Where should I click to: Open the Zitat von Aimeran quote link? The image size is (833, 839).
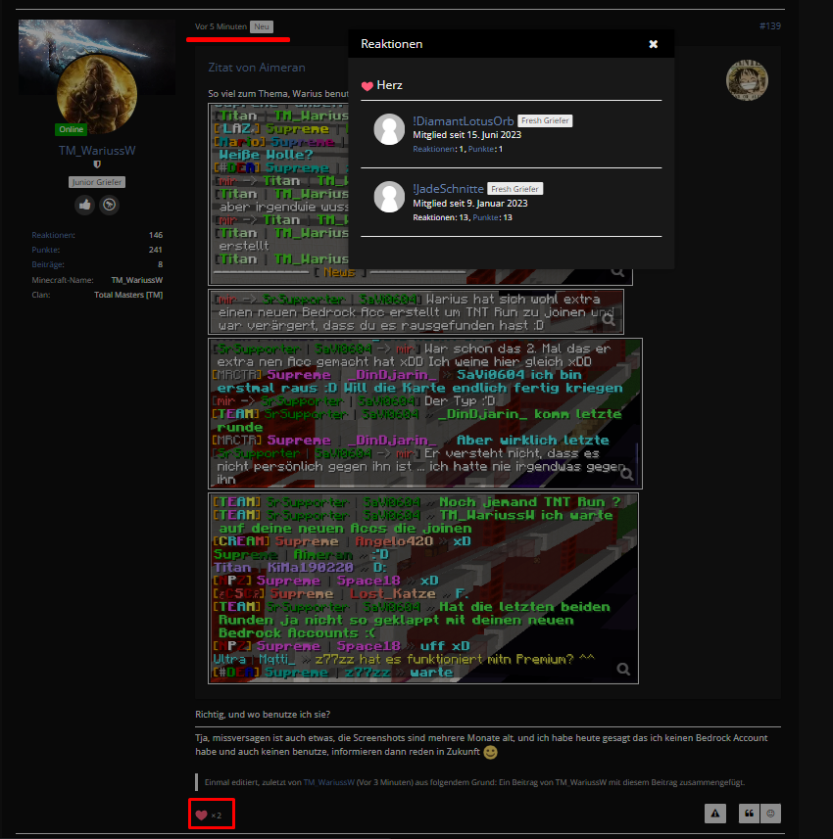coord(257,68)
